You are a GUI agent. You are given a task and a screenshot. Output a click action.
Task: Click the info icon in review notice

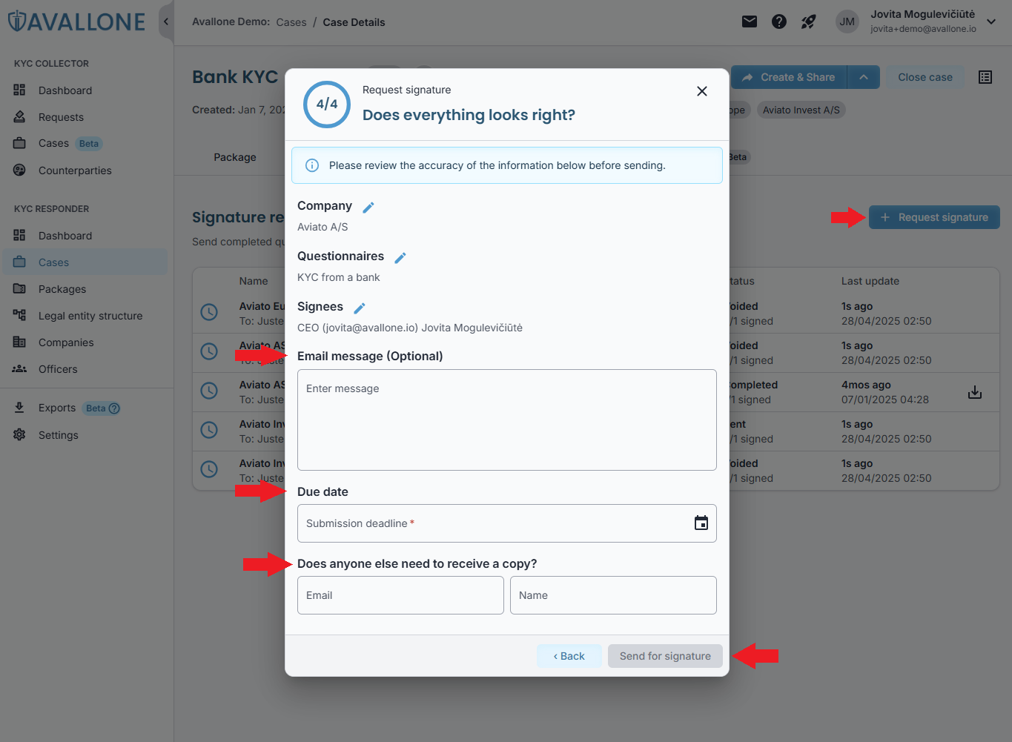[x=312, y=165]
